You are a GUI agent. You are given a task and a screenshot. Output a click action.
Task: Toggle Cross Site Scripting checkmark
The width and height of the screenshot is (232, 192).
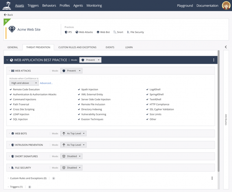click(x=11, y=109)
